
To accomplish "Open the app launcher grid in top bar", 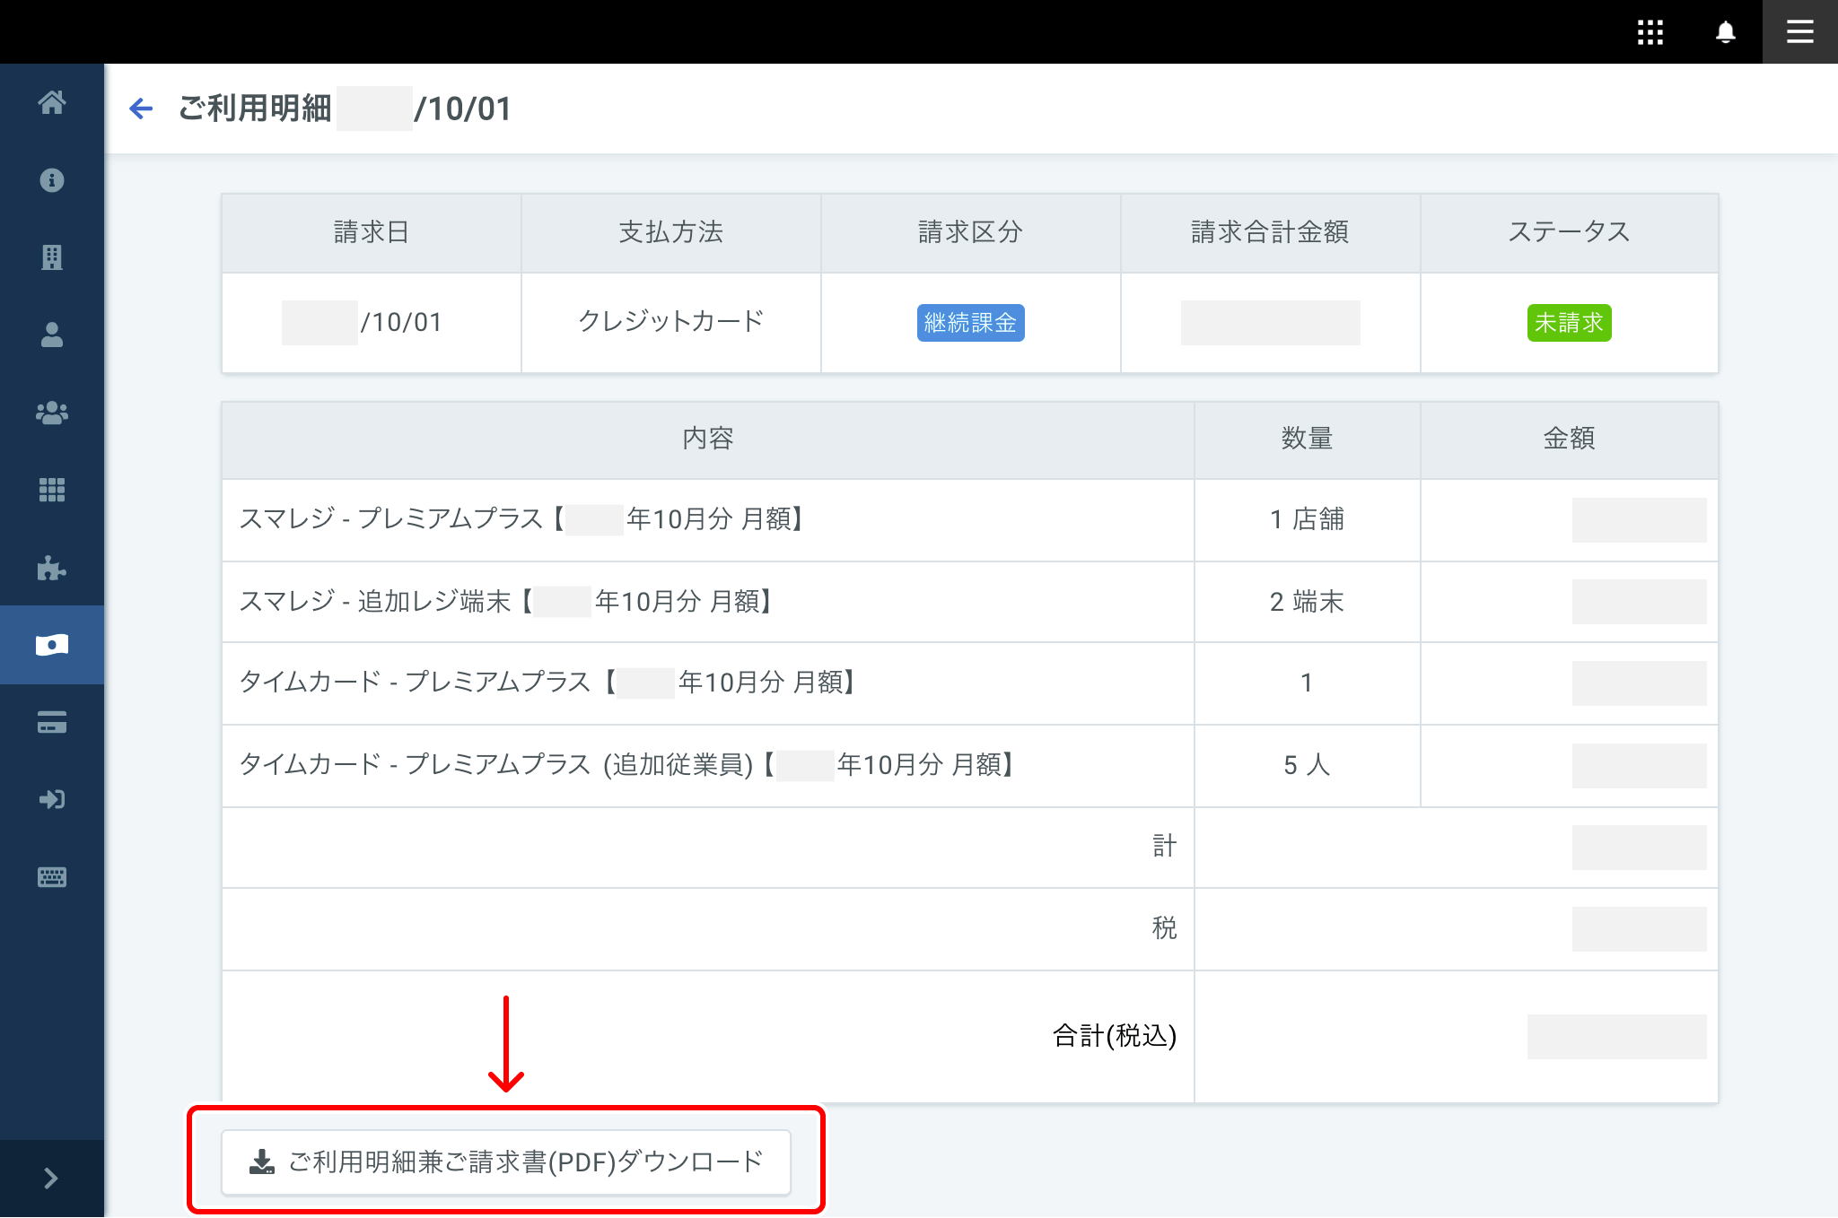I will [1650, 32].
